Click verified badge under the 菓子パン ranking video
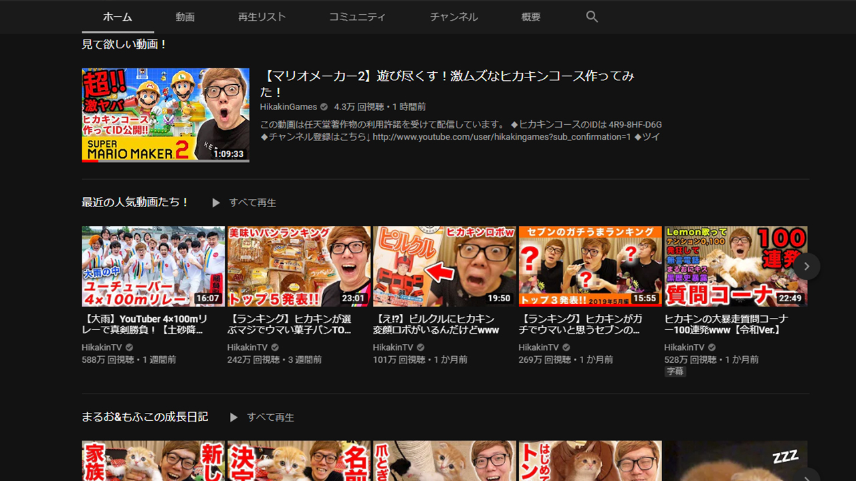 pyautogui.click(x=275, y=347)
